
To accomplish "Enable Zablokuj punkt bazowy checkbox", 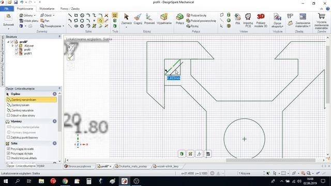I will (8, 137).
